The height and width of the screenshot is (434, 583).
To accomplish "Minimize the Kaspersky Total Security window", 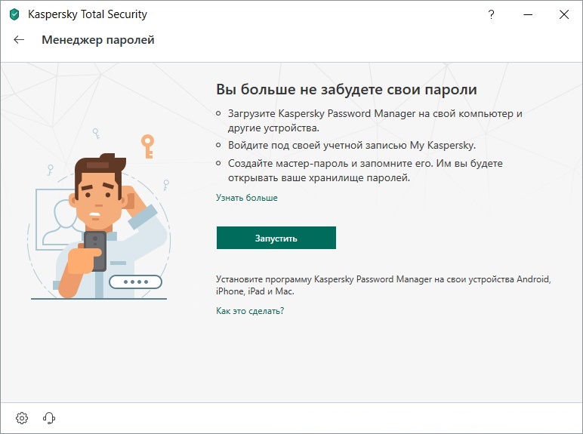I will point(527,14).
